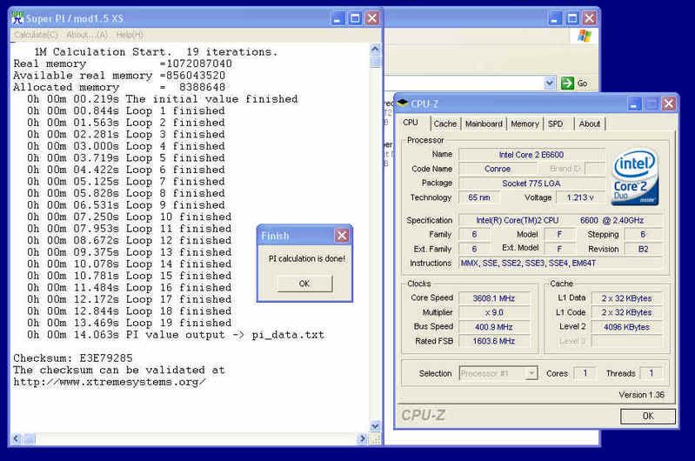Click the Intel Core 2 Duo logo

click(635, 177)
